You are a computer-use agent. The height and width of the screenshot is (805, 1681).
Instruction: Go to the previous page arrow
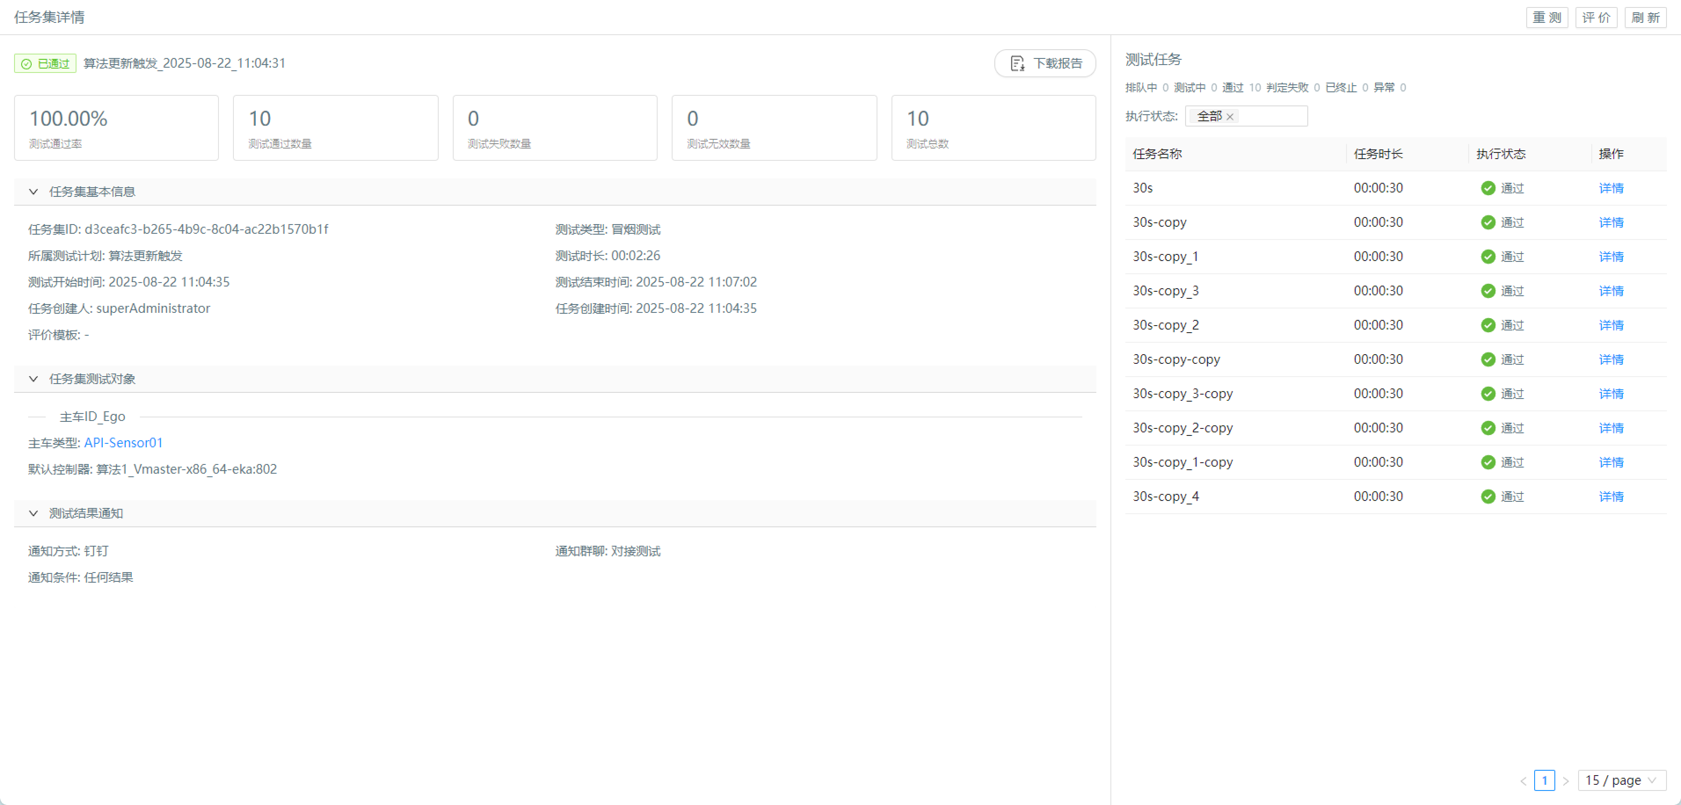click(x=1523, y=781)
